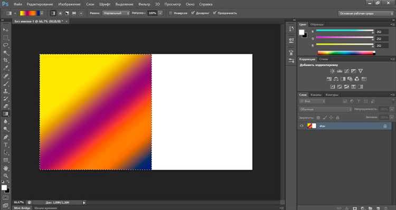Select the Rectangular Marquee tool
This screenshot has height=210, width=396.
coord(6,37)
